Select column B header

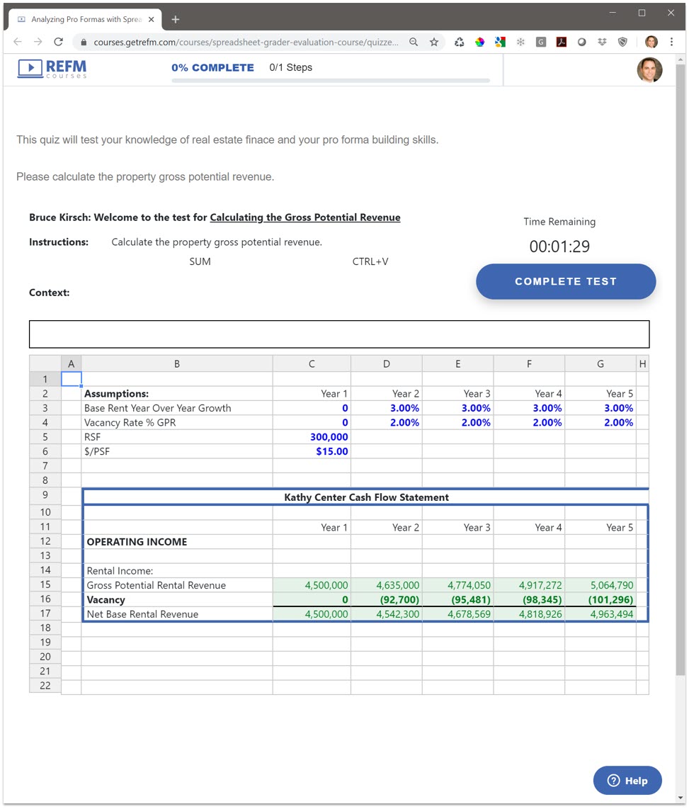click(x=177, y=363)
